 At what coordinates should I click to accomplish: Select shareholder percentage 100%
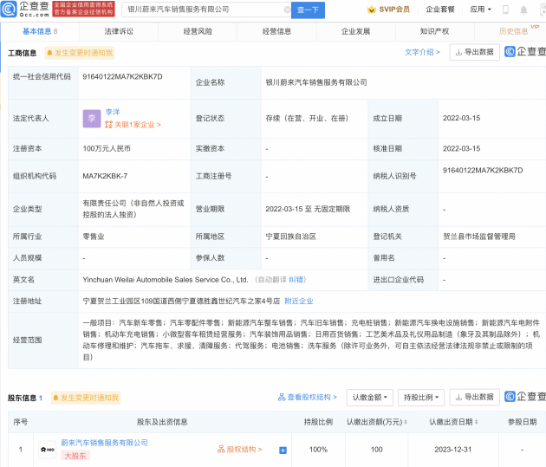318,450
